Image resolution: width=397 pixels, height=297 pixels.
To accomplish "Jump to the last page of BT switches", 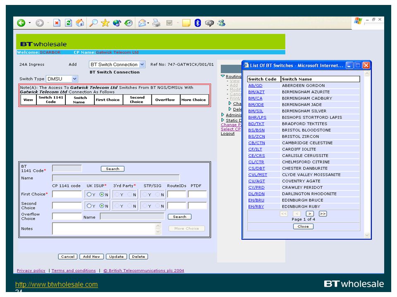I will (323, 214).
